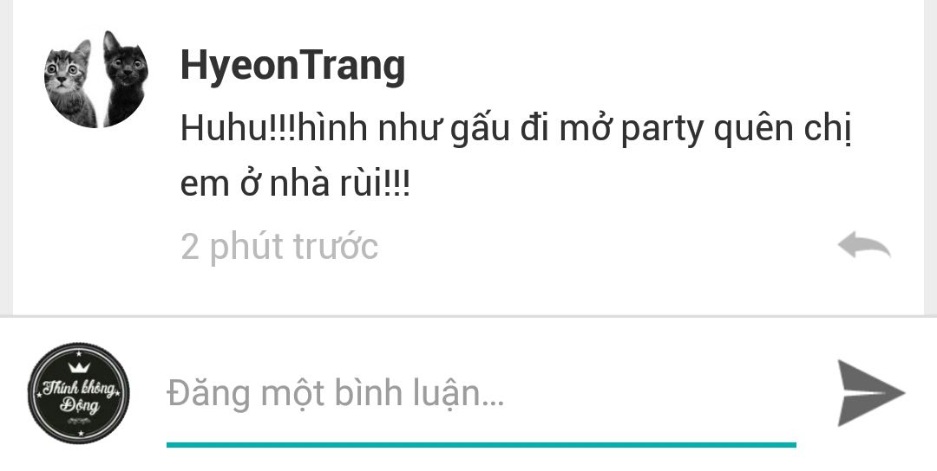Open the HyeonTrang username profile link
This screenshot has height=471, width=937.
[x=293, y=66]
